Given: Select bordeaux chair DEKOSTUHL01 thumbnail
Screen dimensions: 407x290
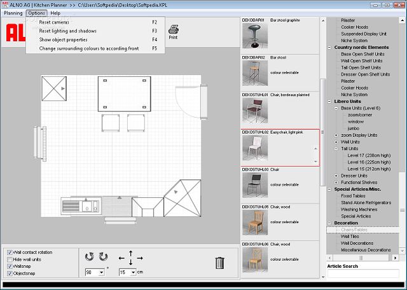Looking at the screenshot, I should (254, 111).
